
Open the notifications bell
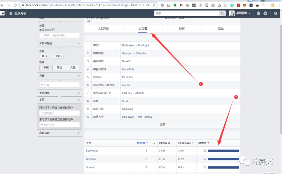click(x=258, y=13)
